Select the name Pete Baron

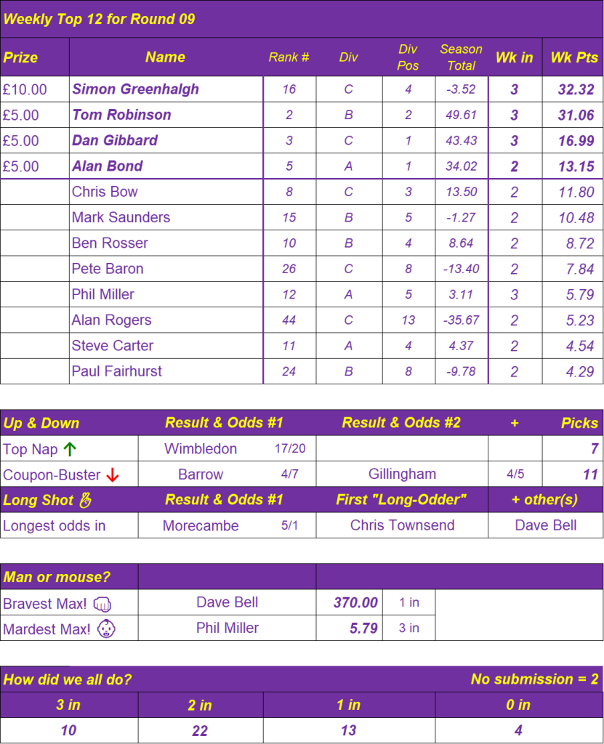pyautogui.click(x=108, y=269)
